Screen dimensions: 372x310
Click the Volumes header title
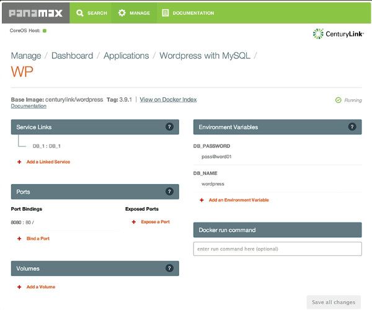click(28, 268)
